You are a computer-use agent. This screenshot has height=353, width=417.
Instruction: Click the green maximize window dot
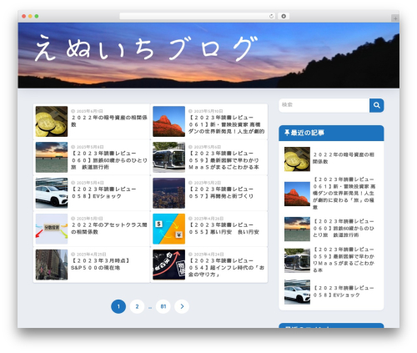click(37, 17)
